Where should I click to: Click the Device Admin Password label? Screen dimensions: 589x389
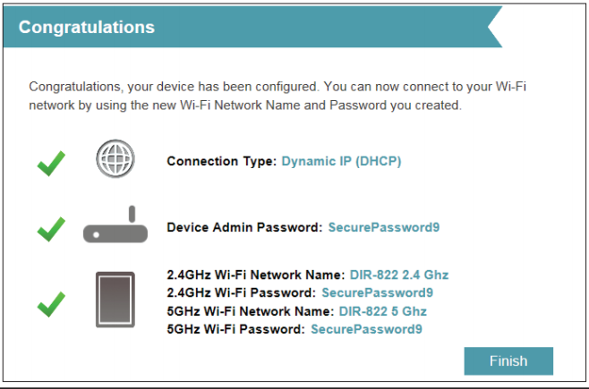[243, 228]
